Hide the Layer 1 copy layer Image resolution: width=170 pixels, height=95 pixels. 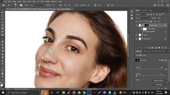[137, 25]
